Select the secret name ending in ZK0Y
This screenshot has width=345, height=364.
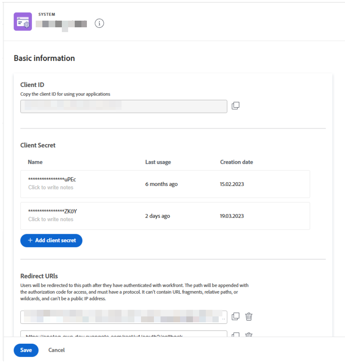pos(52,211)
